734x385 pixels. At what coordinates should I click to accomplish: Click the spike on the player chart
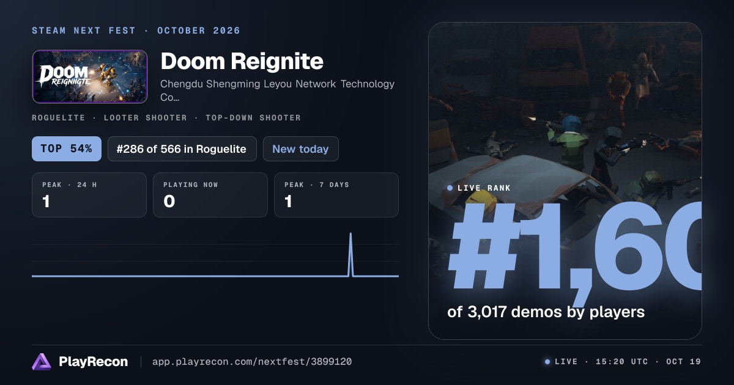pos(350,254)
